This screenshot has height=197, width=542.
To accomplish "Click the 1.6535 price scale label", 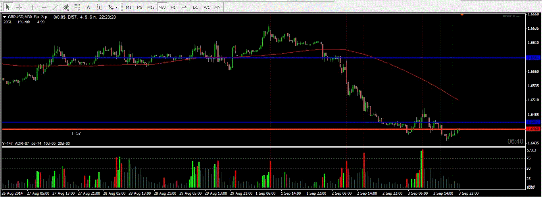I will pyautogui.click(x=533, y=86).
